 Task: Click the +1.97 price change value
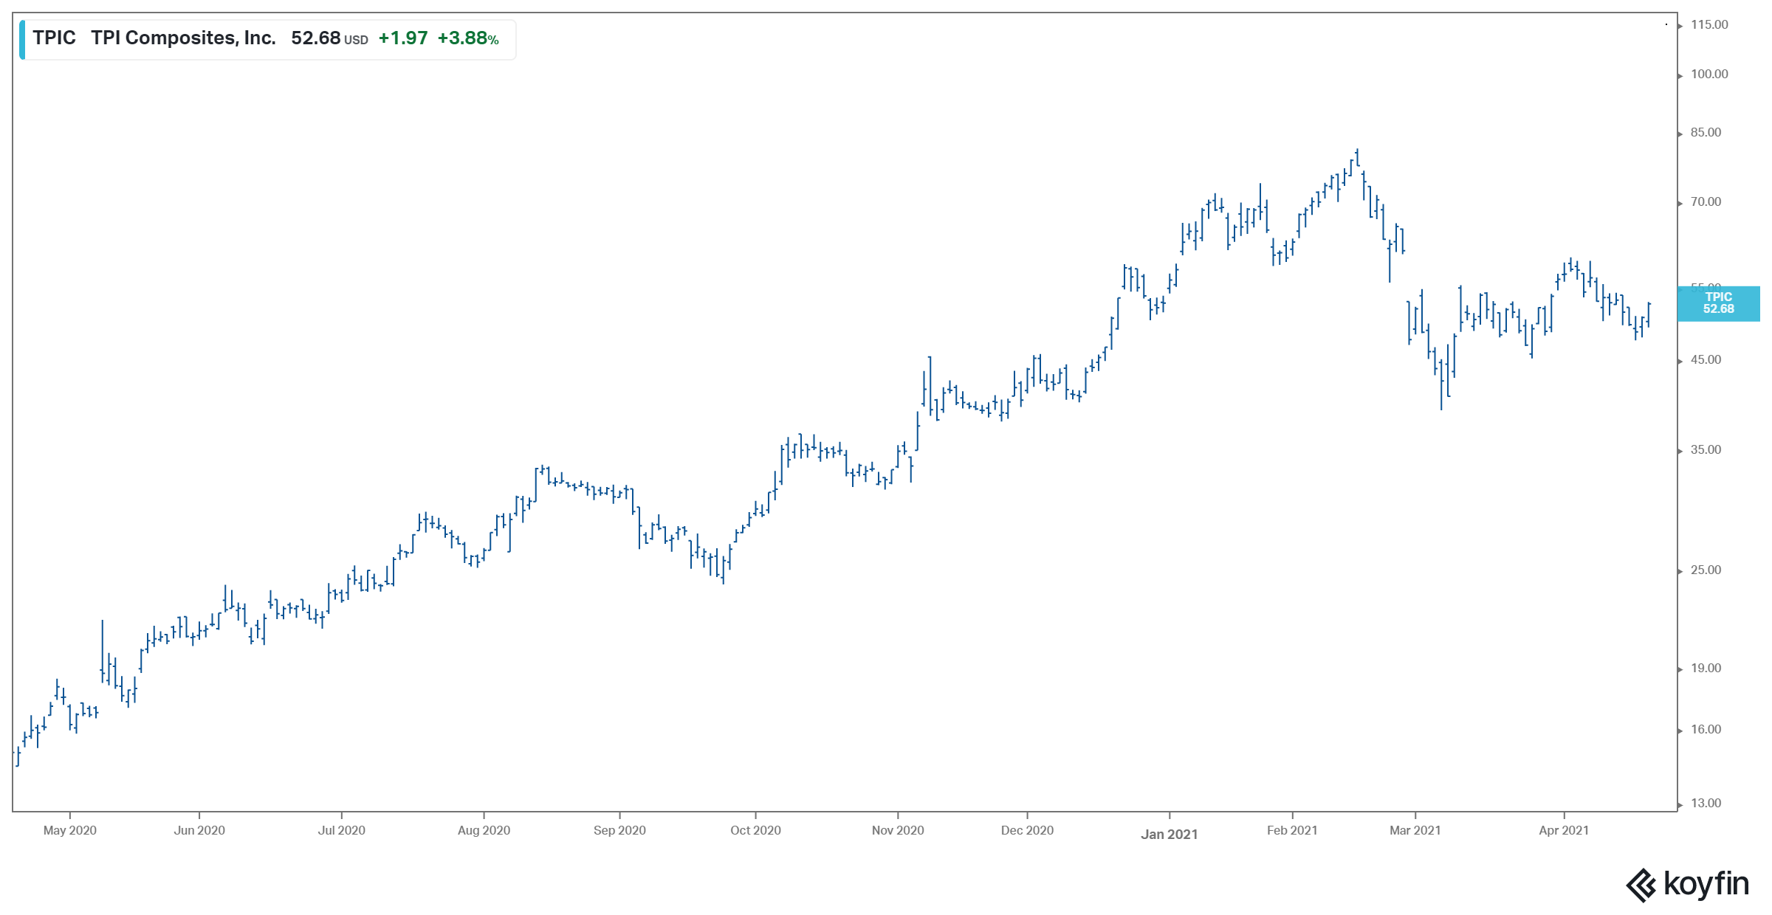(x=403, y=38)
